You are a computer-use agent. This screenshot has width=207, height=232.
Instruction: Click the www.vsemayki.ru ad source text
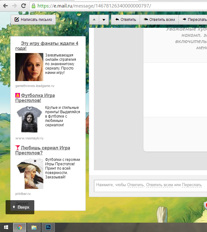(29, 138)
